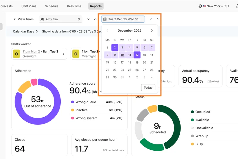Click the previous date range arrow
The image size is (238, 159).
pos(151,19)
